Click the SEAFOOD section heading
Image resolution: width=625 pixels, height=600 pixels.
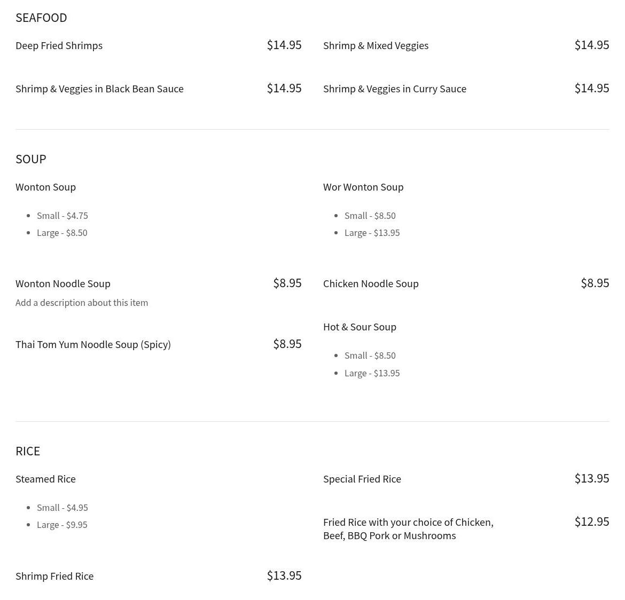pyautogui.click(x=41, y=18)
